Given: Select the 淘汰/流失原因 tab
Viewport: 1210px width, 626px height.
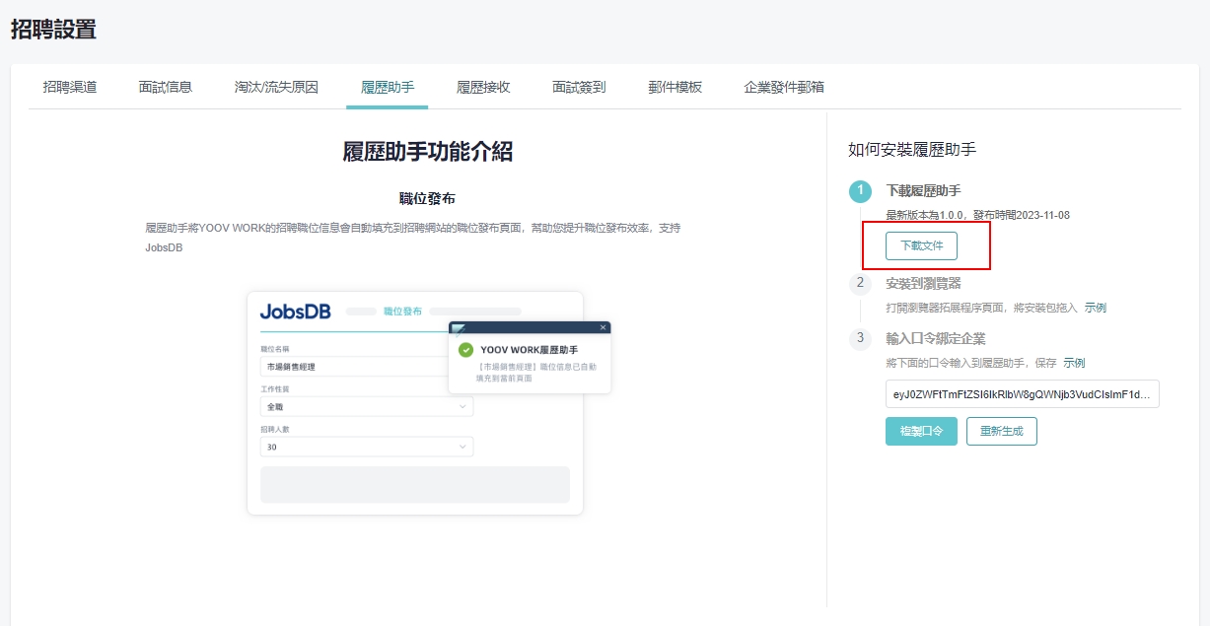Looking at the screenshot, I should coord(276,87).
